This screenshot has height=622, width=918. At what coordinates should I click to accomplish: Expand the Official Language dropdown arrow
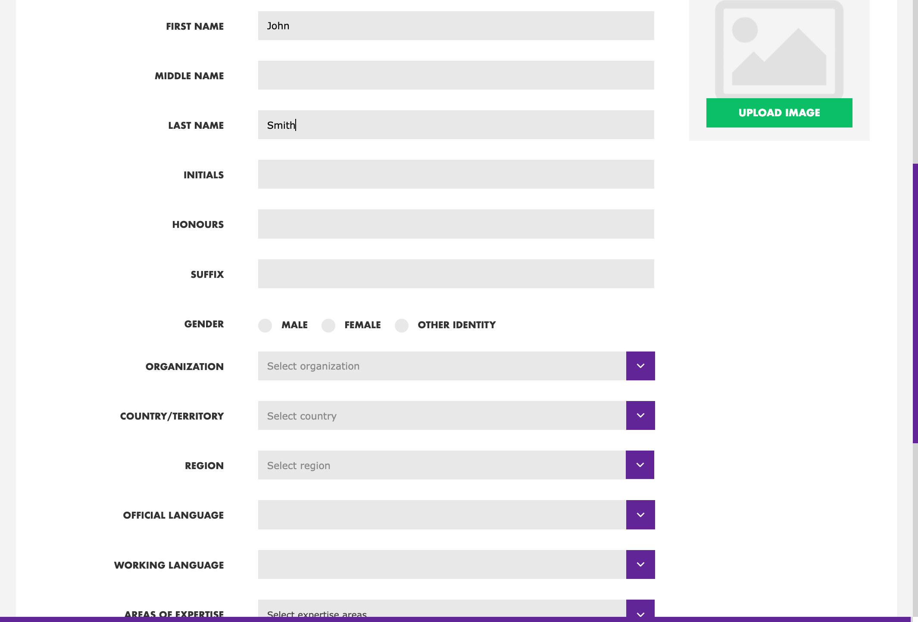[640, 515]
